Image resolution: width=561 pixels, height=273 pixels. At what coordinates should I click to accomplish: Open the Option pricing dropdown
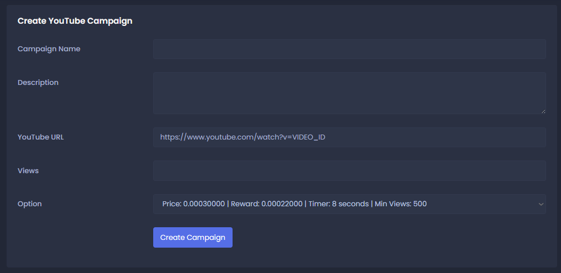[x=349, y=204]
